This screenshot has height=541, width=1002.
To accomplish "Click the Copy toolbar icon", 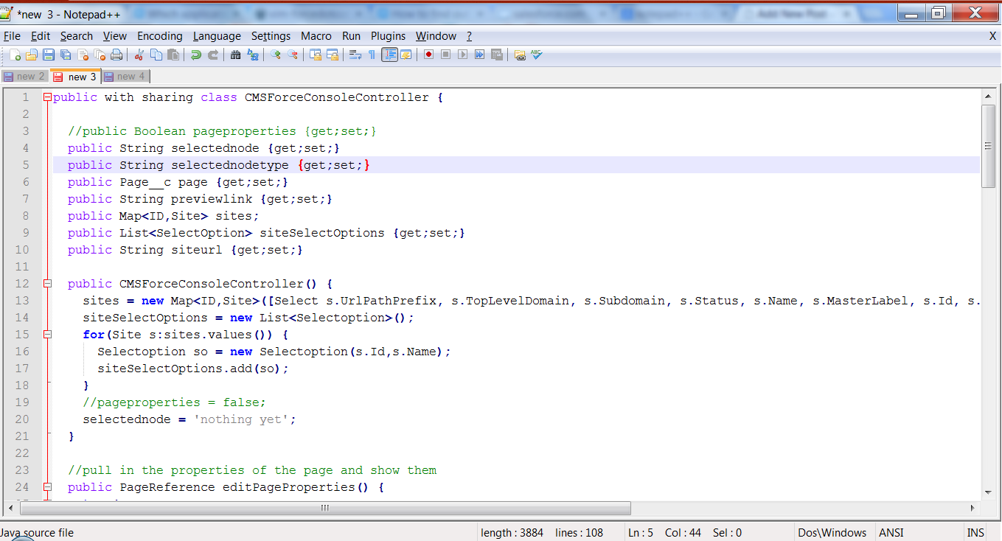I will pos(156,55).
